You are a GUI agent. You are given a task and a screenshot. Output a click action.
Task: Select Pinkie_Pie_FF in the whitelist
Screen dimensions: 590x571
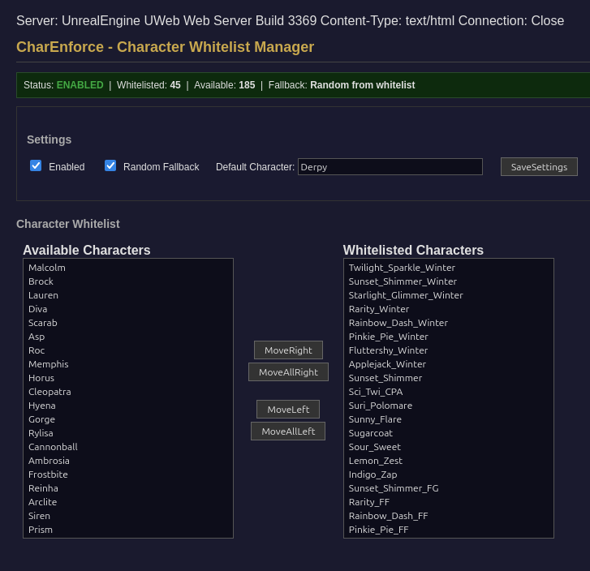click(x=449, y=530)
